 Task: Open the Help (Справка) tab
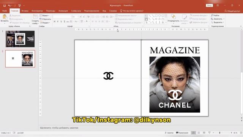pos(113,11)
